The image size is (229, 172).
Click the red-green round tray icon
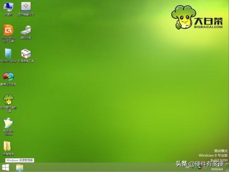tap(199, 167)
